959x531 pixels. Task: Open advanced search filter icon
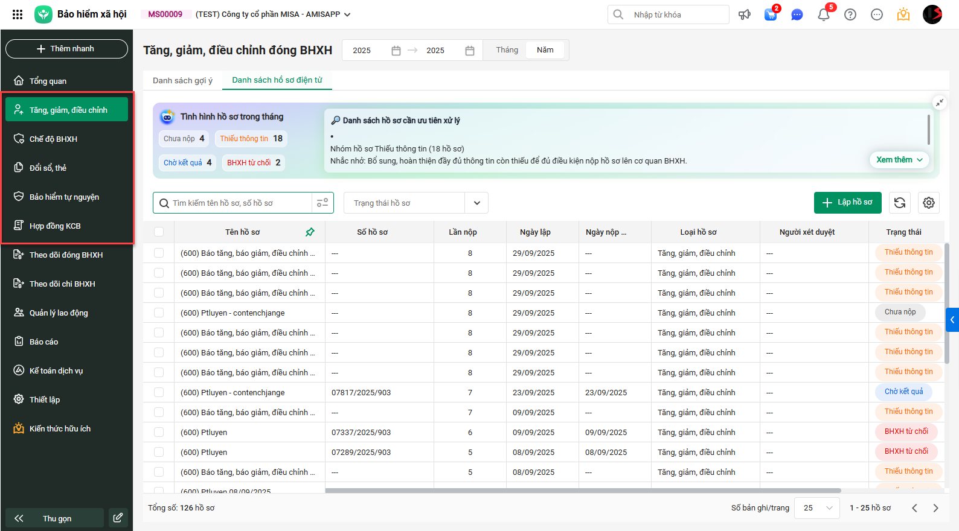[x=322, y=203]
